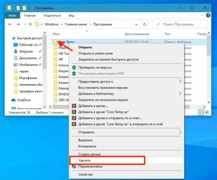Sort by the Тип column header
Screen dimensions: 217x180
click(167, 34)
